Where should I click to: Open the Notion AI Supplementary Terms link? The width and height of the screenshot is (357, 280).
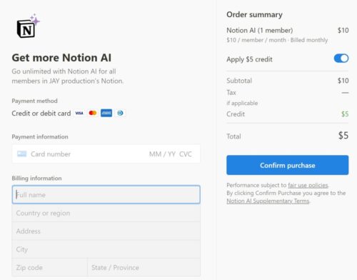(x=268, y=201)
